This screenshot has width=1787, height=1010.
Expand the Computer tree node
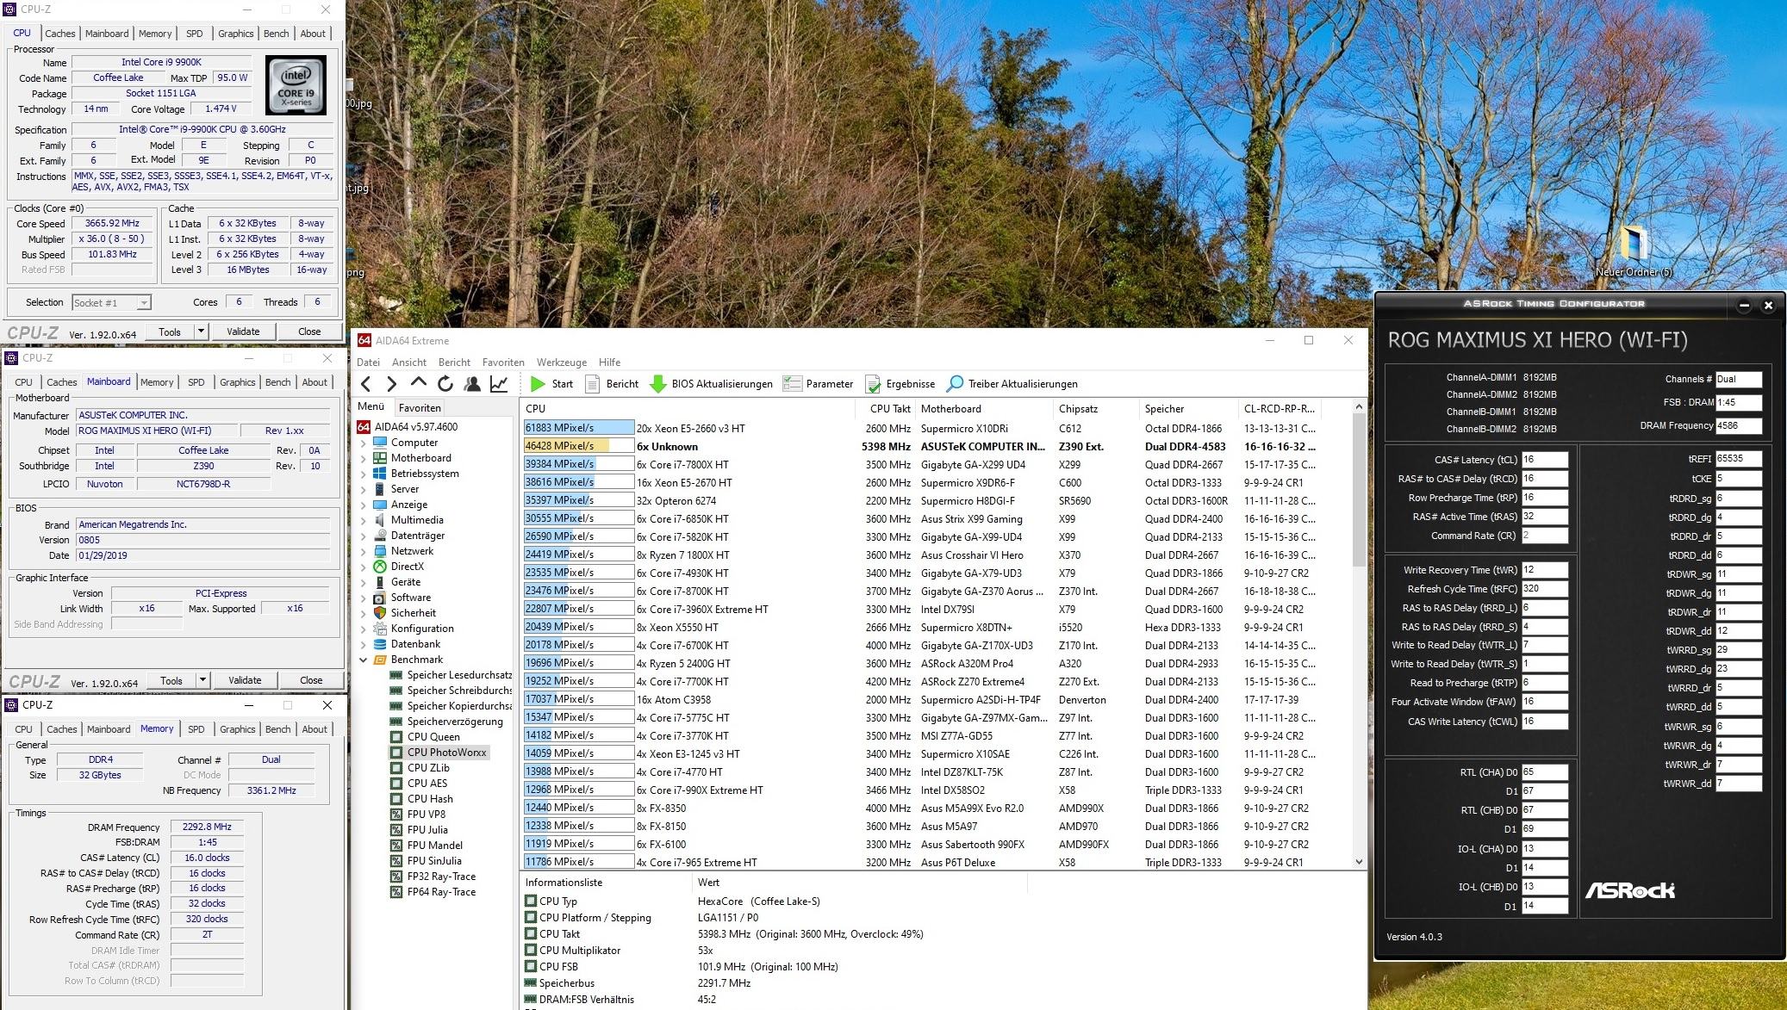[364, 443]
